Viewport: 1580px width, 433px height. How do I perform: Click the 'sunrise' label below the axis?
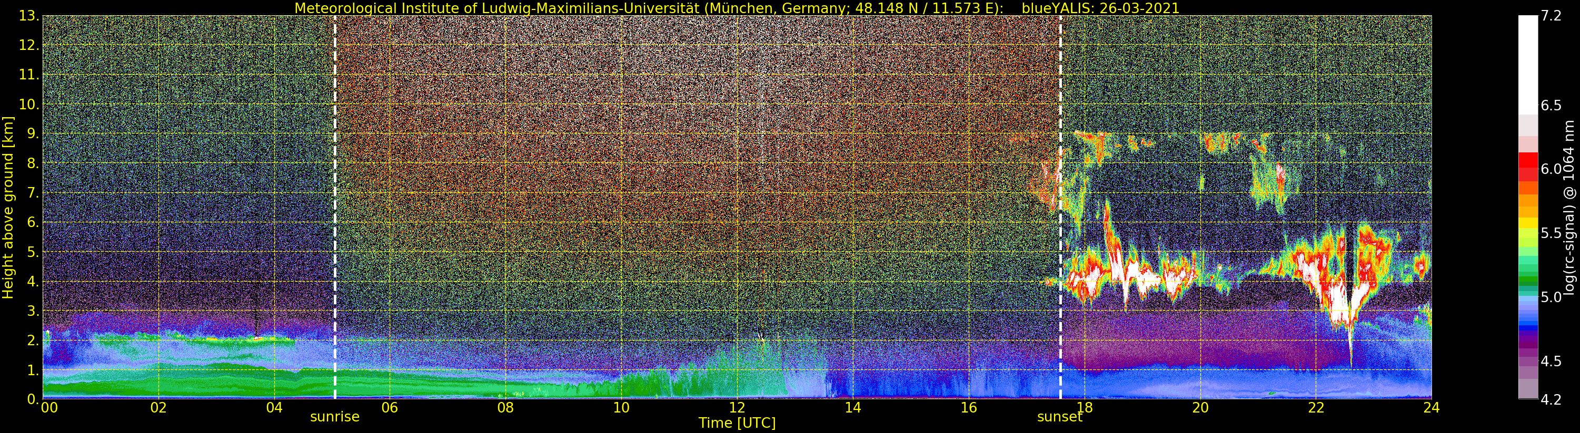(x=335, y=417)
